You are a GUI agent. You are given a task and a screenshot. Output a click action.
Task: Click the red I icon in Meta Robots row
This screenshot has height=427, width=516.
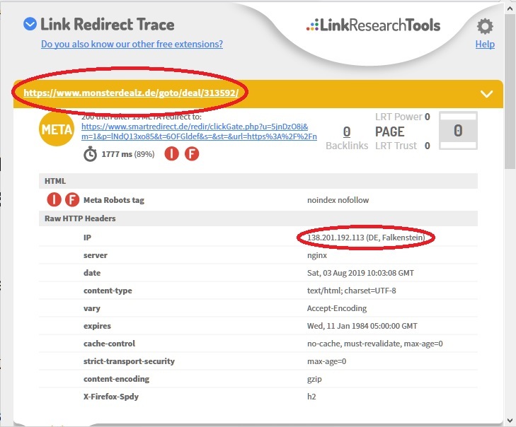click(x=54, y=200)
